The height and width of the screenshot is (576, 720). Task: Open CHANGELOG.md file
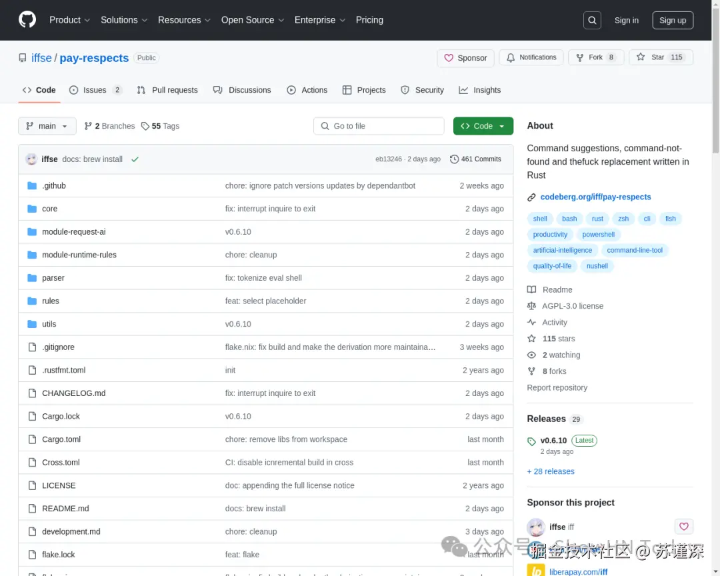73,393
